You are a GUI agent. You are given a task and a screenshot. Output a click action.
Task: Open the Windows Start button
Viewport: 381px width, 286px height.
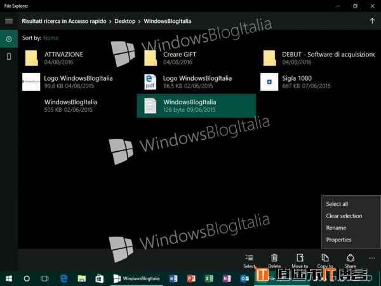(9, 278)
